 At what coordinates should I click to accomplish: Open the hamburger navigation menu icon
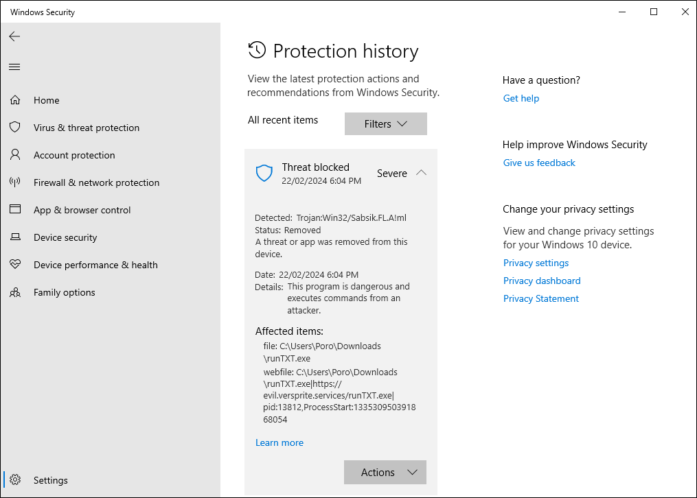(14, 67)
